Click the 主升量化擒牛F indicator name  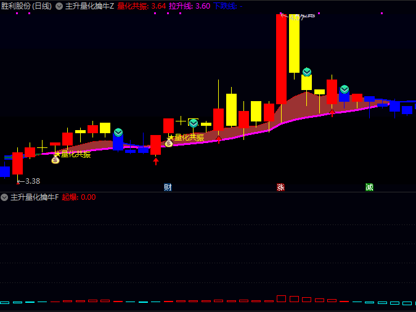pyautogui.click(x=35, y=197)
